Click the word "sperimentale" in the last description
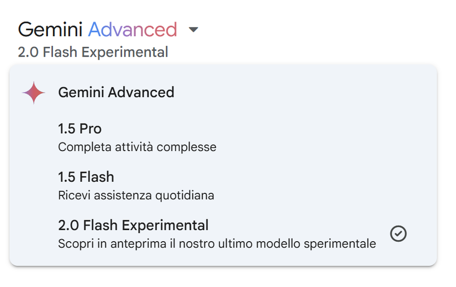 (x=339, y=244)
